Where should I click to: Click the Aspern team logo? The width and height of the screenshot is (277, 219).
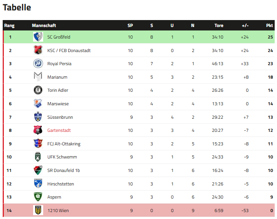[x=38, y=197]
